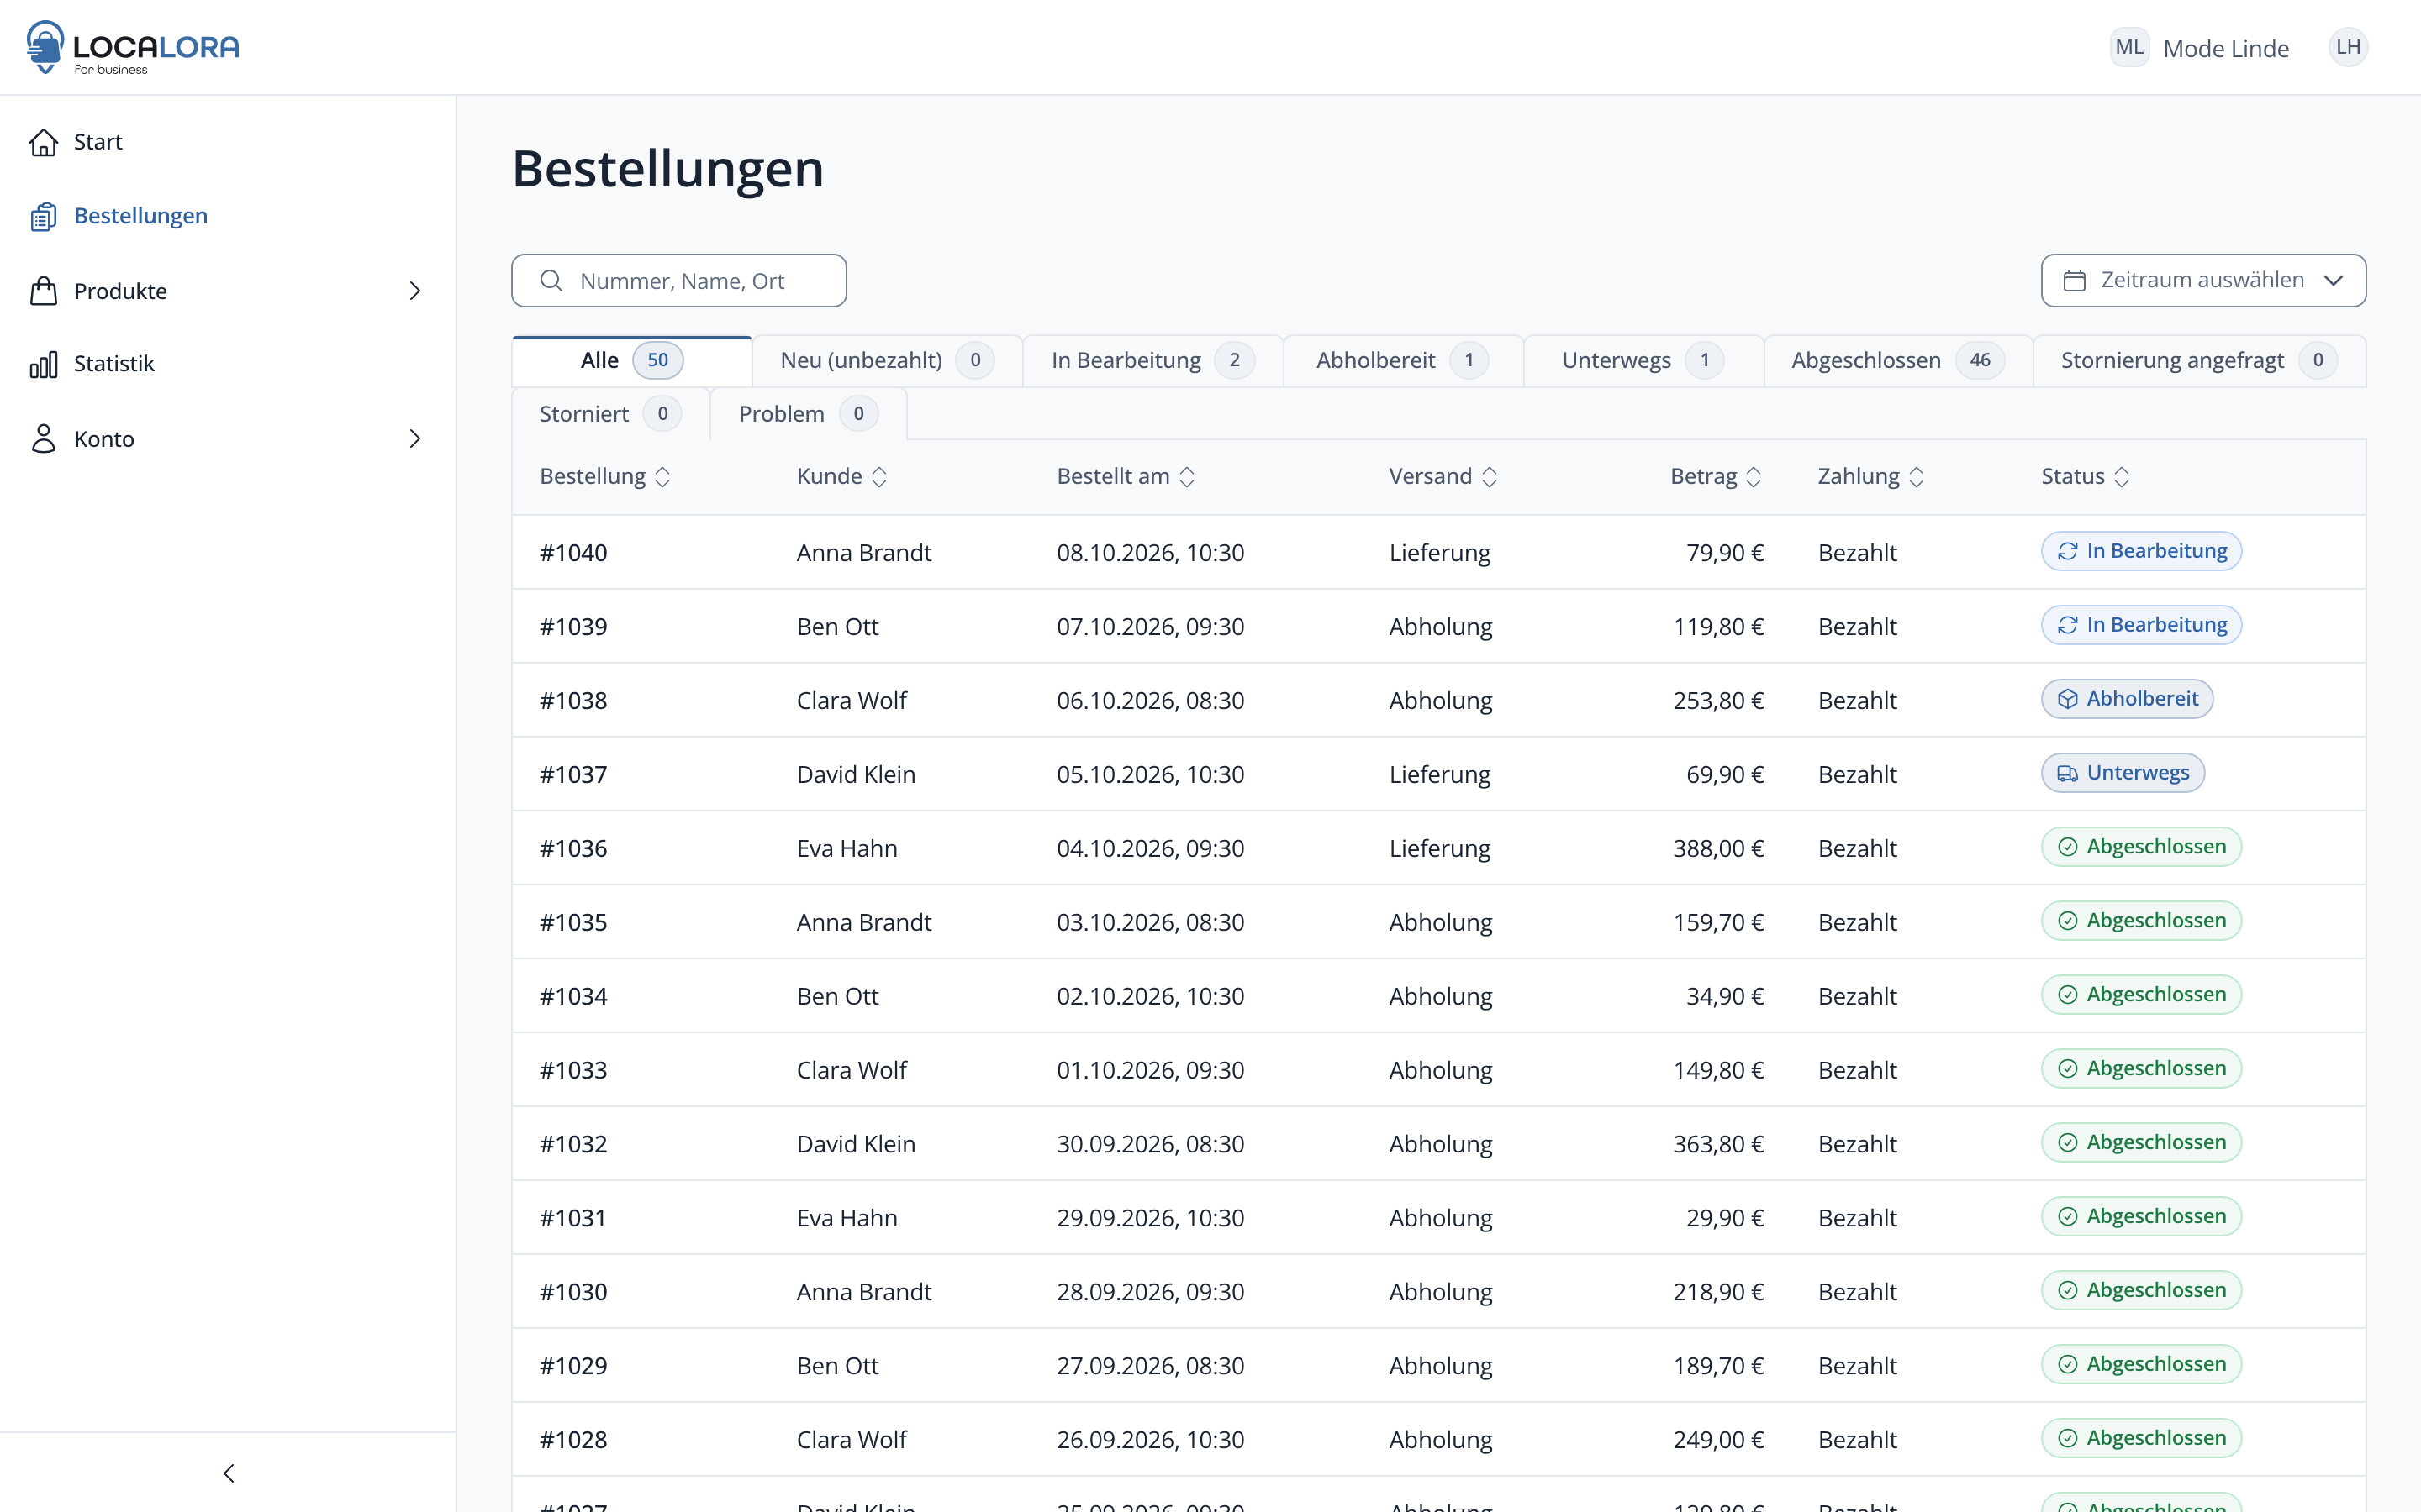Open the Abgeschlossen tab

1898,361
